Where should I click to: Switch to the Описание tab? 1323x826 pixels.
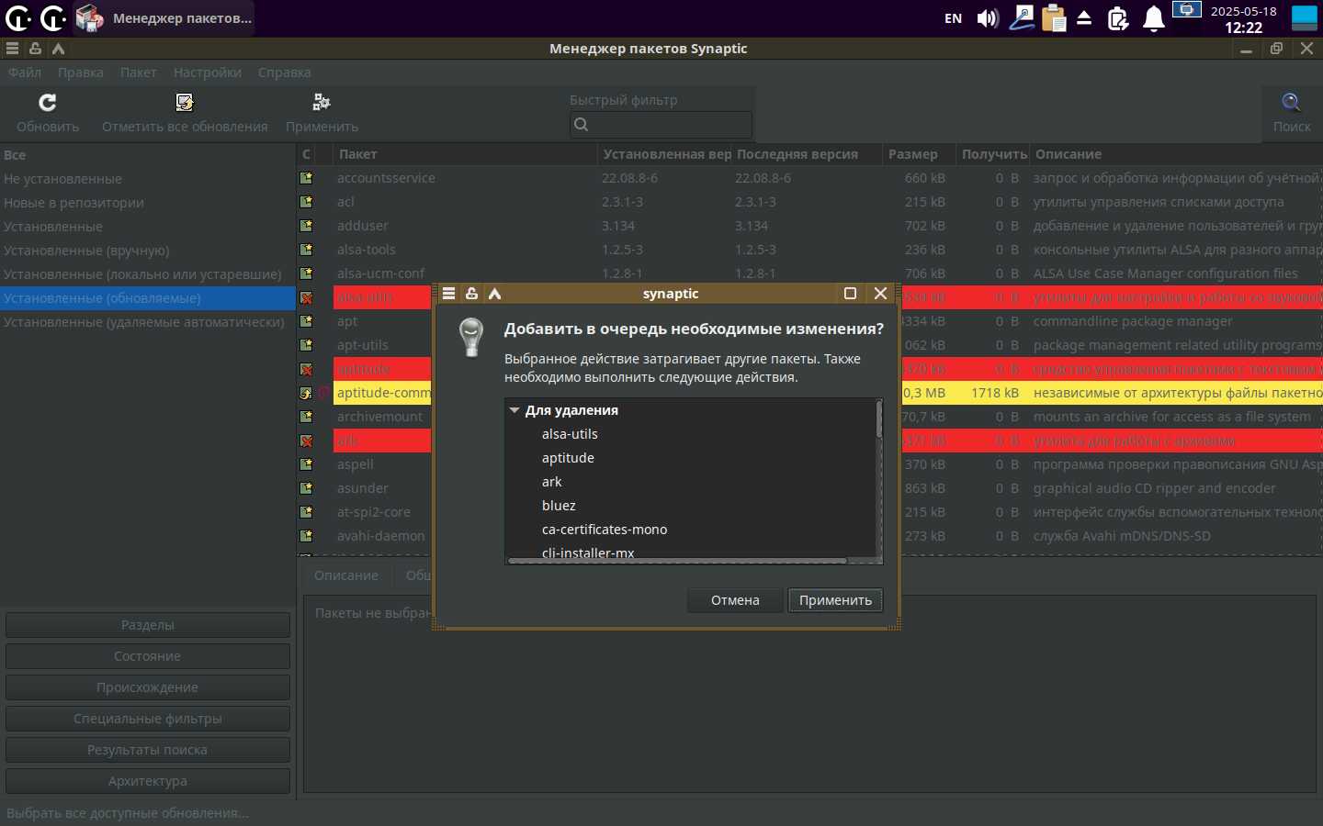[345, 575]
